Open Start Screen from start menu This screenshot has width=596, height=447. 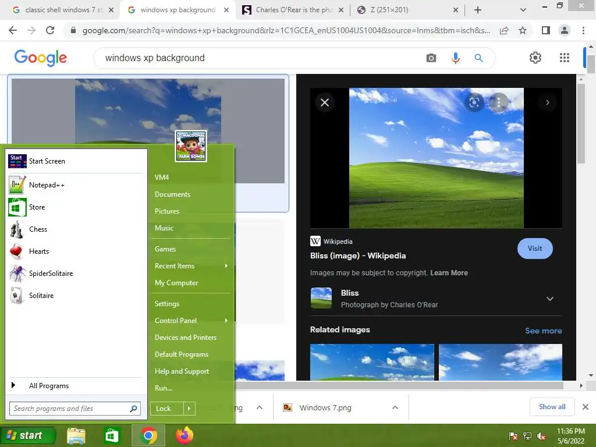[76, 161]
